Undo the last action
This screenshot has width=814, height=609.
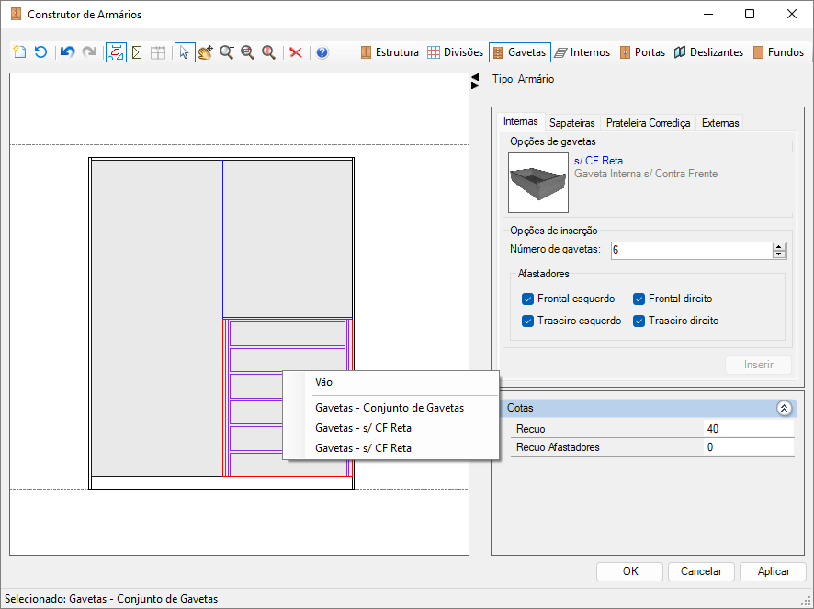[x=67, y=52]
